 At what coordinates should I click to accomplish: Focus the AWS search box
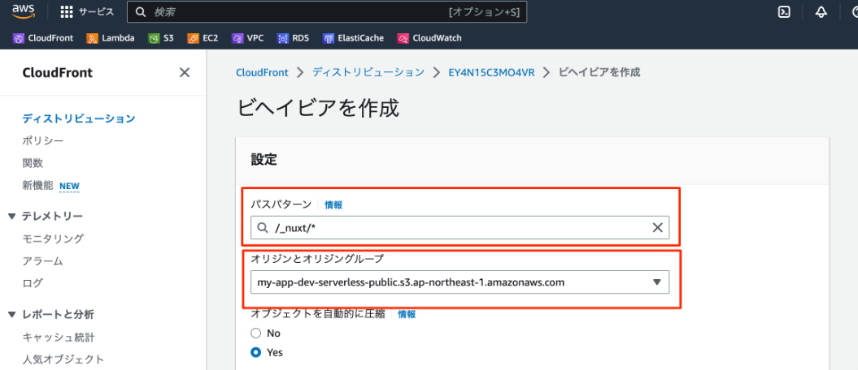pos(327,12)
